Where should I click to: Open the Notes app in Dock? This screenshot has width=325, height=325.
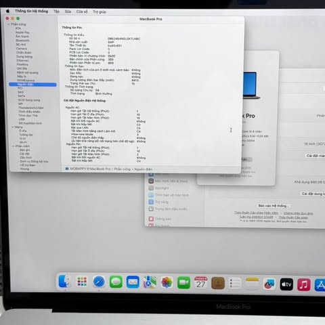(x=252, y=284)
